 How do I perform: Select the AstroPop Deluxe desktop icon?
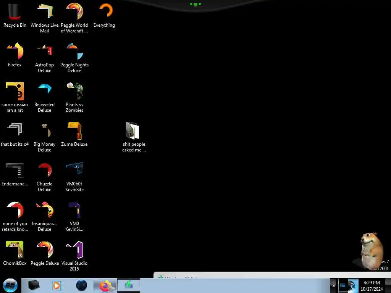point(44,58)
